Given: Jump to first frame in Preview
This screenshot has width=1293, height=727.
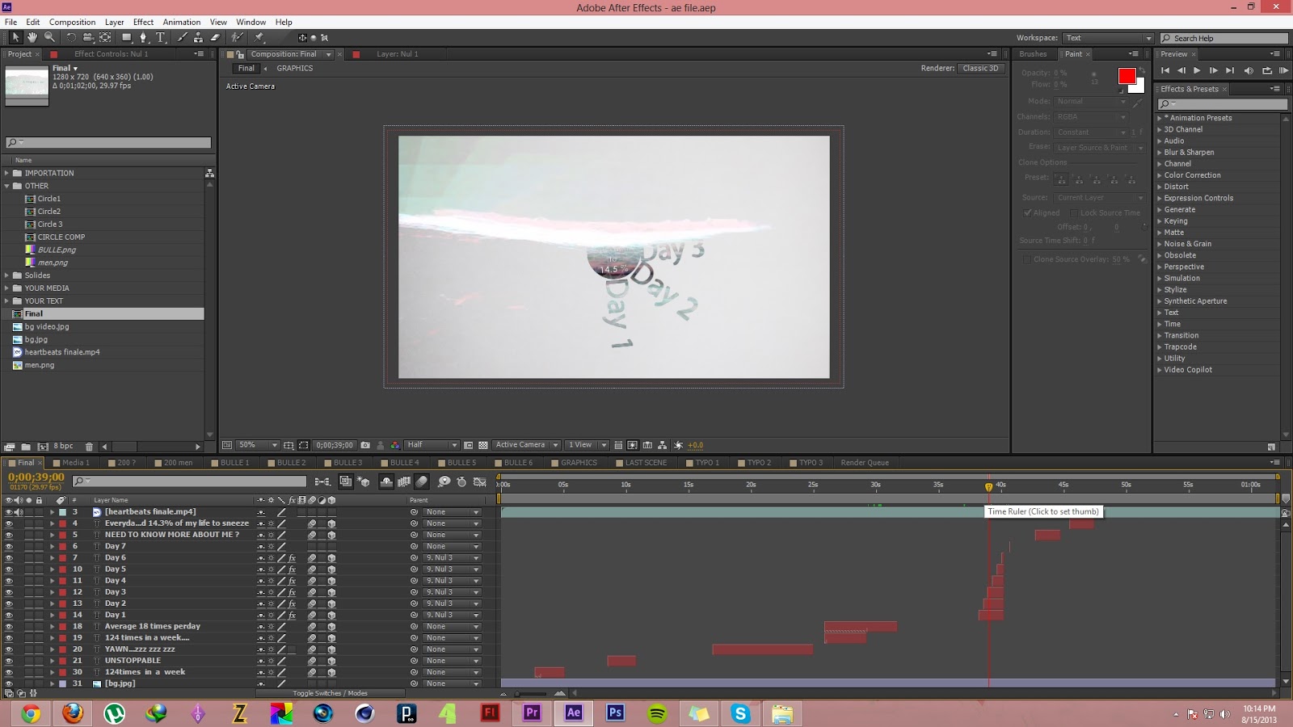Looking at the screenshot, I should (1165, 70).
